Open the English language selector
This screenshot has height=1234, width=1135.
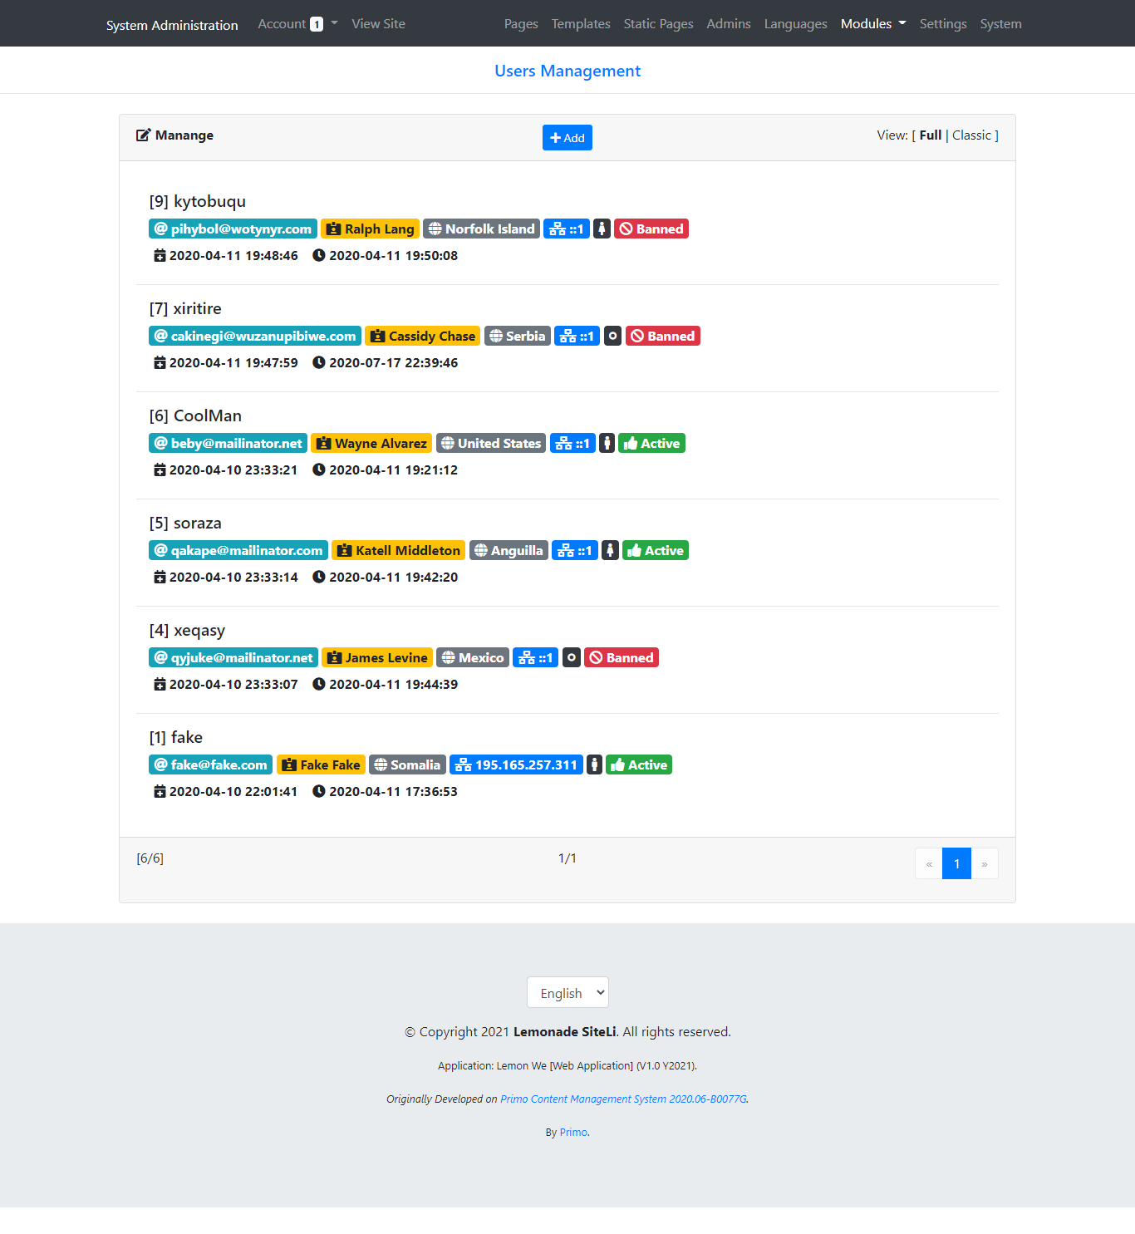pos(567,992)
